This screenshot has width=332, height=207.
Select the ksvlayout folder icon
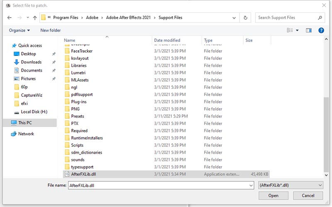[x=67, y=58]
